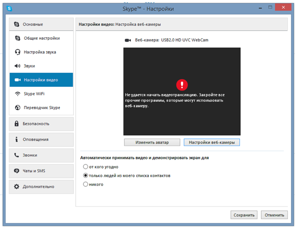
Task: Open Skype WiFi settings
Action: (41, 94)
